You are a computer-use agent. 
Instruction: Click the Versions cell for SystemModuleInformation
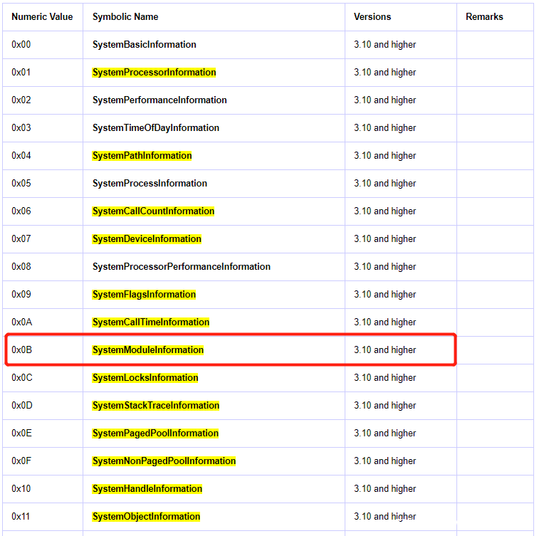point(385,350)
